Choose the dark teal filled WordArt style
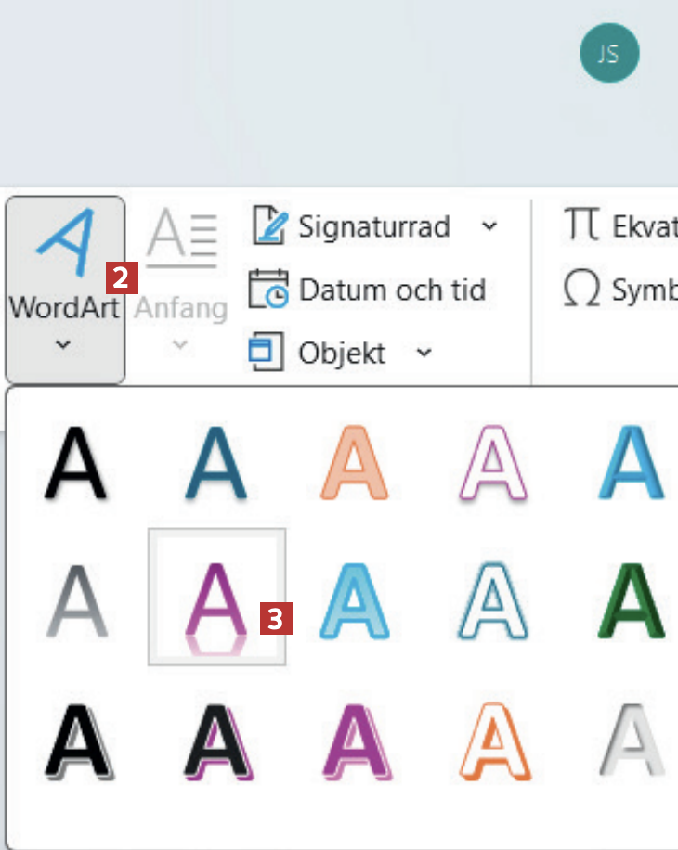Image resolution: width=678 pixels, height=850 pixels. tap(216, 464)
